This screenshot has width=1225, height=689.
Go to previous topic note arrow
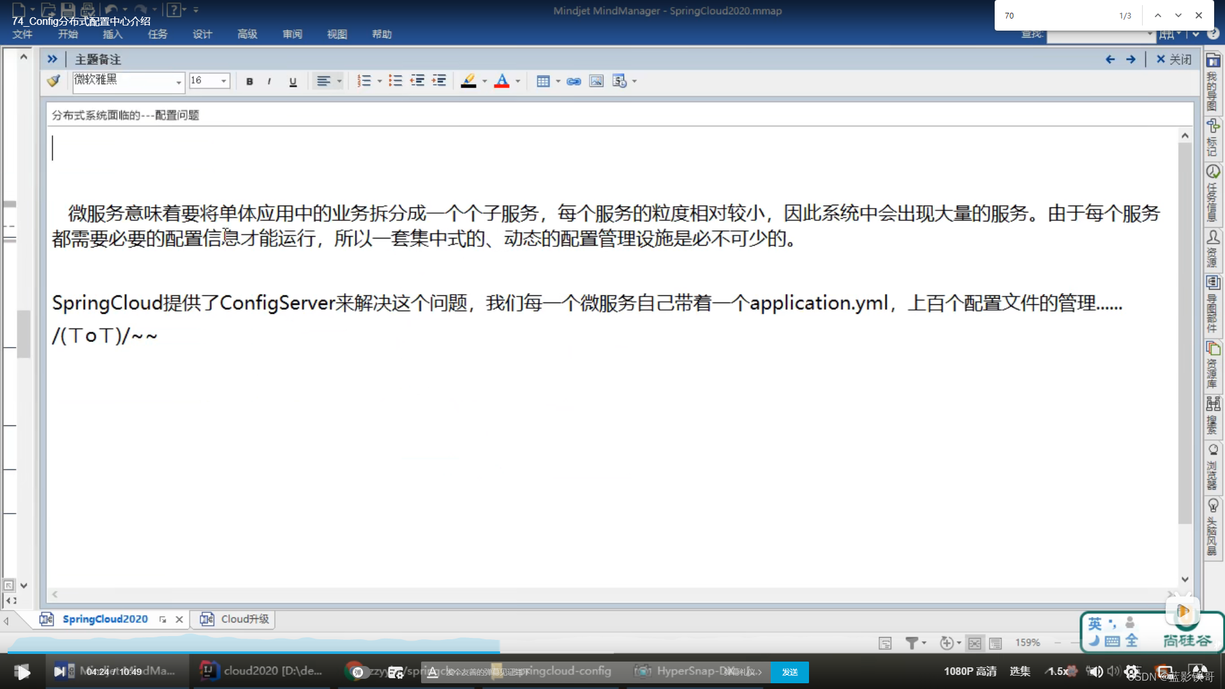(1110, 59)
